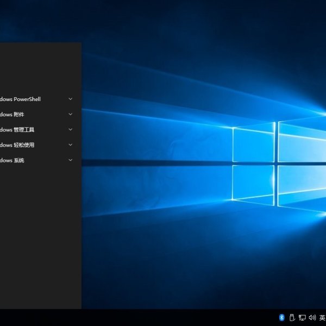Viewport: 326px width, 326px height.
Task: Expand the Windows 管理工具 folder chevron
Action: click(x=71, y=129)
